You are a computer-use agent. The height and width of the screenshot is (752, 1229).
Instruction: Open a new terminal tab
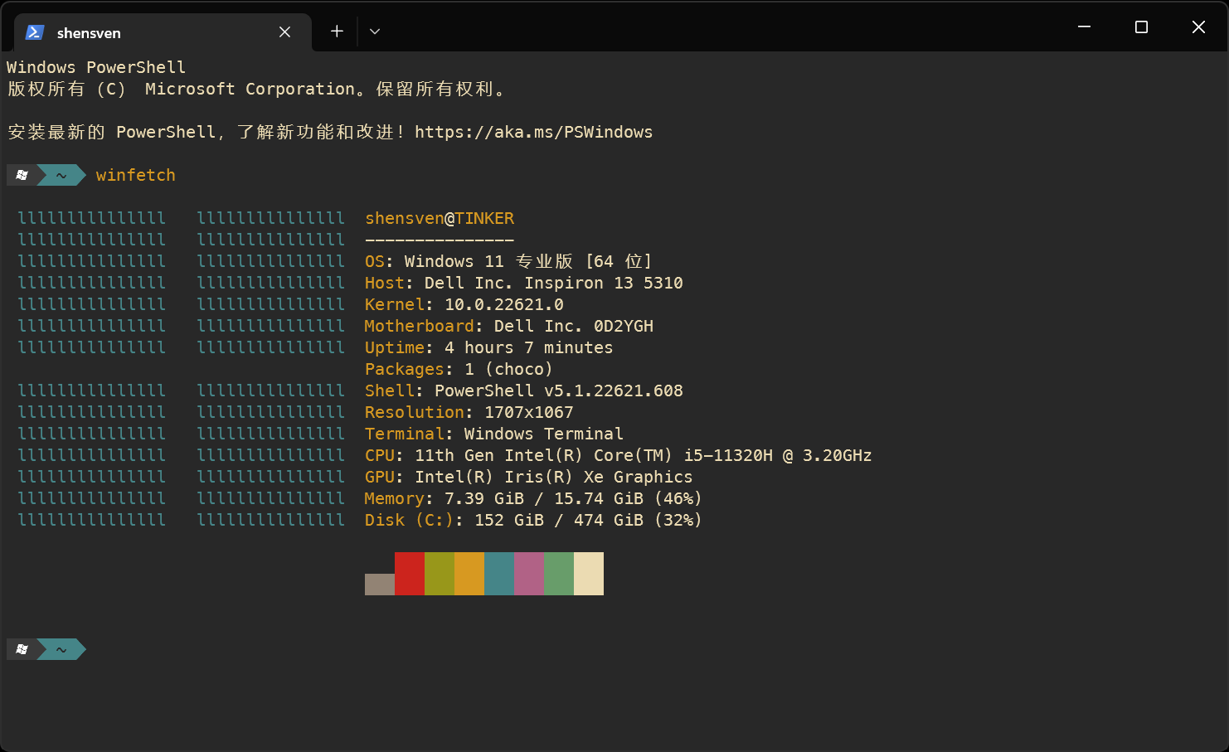tap(337, 32)
